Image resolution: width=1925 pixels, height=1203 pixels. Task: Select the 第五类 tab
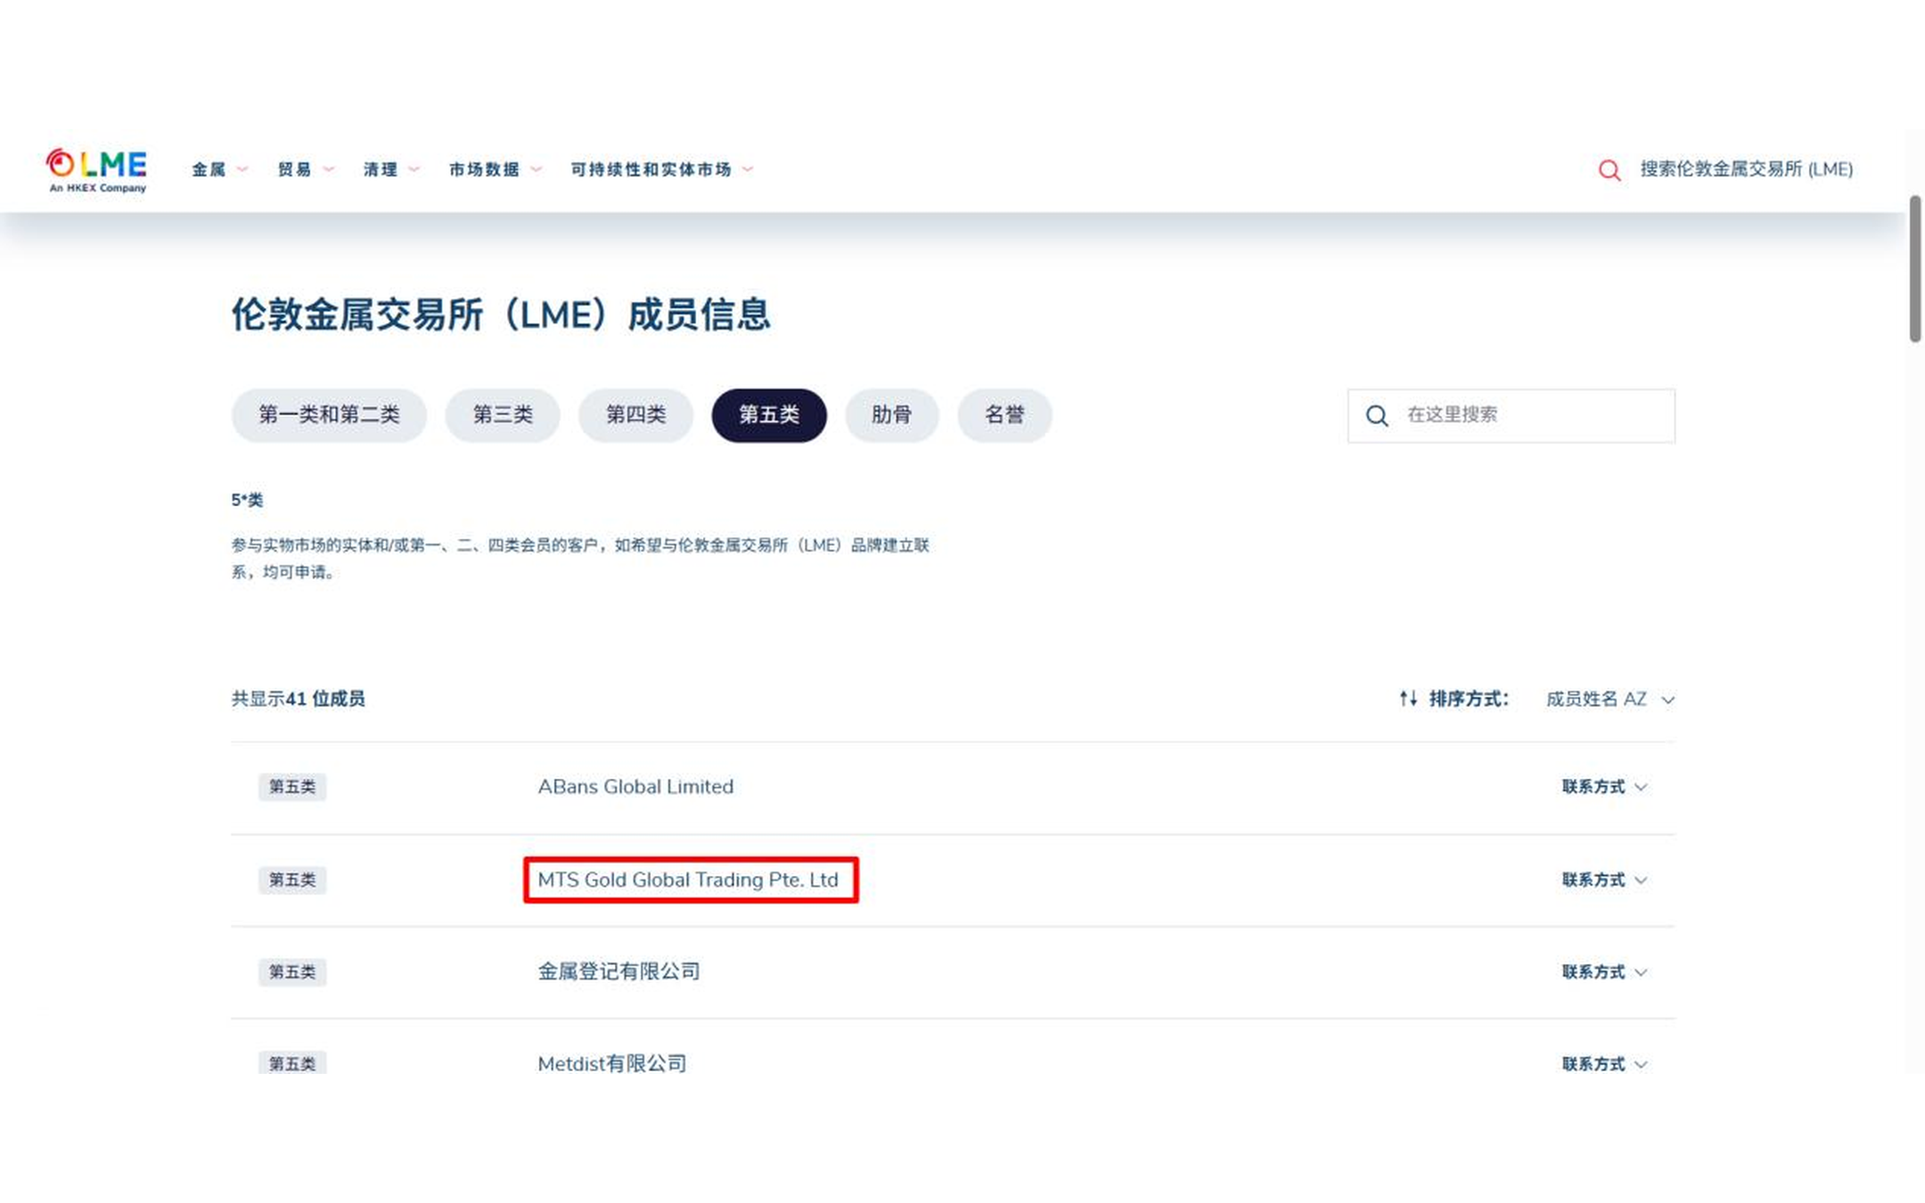(769, 415)
